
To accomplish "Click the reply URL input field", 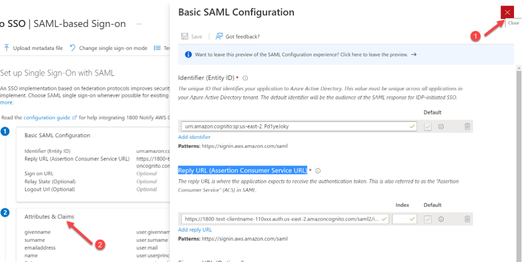I will 285,219.
